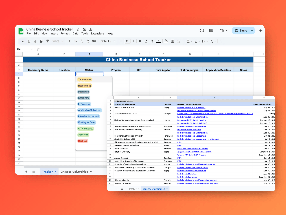Open the comments icon
Viewport: 286px width, 215px height.
(211, 31)
